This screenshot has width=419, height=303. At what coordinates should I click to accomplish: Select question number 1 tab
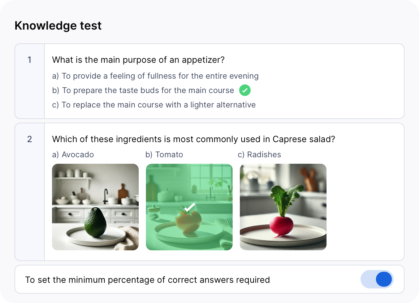pos(30,60)
